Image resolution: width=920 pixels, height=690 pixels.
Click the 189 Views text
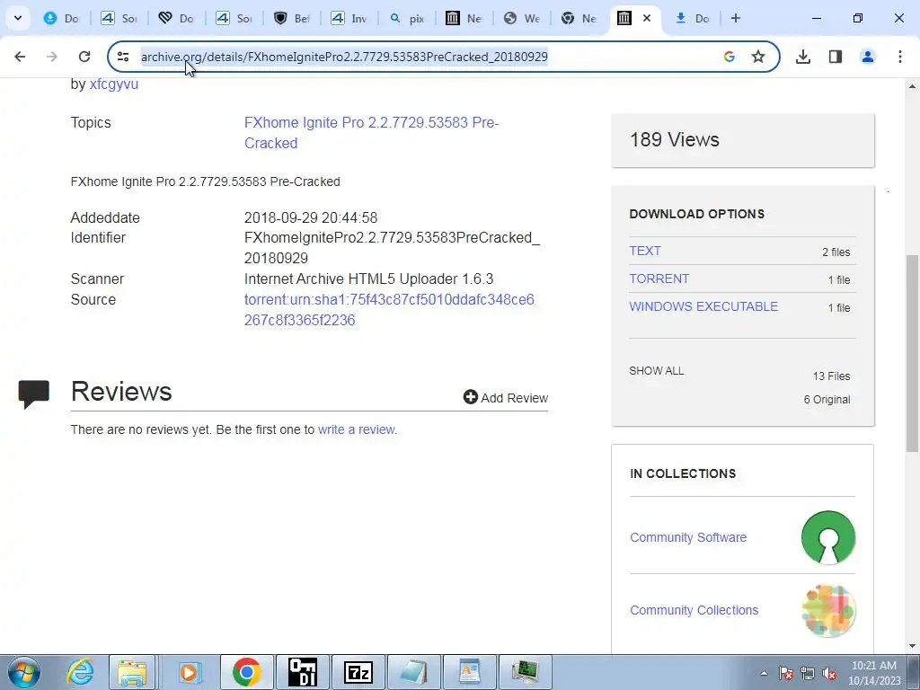(x=674, y=139)
